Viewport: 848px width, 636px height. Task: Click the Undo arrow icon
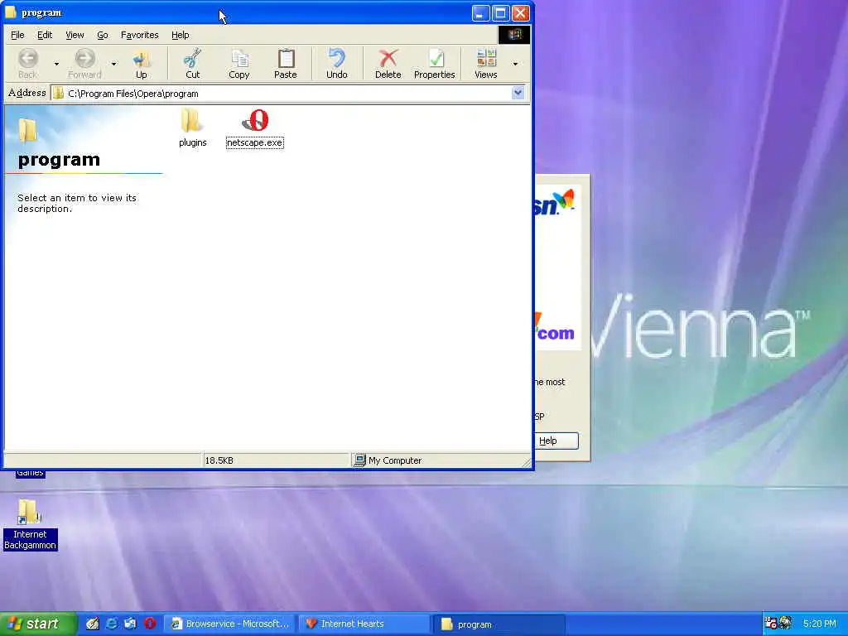pos(336,64)
